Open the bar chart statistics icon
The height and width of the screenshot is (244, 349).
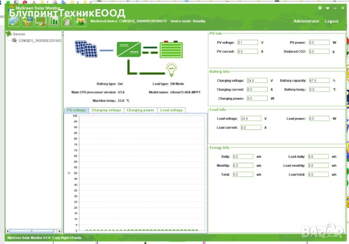coord(54,21)
